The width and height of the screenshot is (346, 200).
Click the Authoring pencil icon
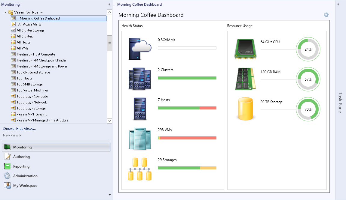7,157
